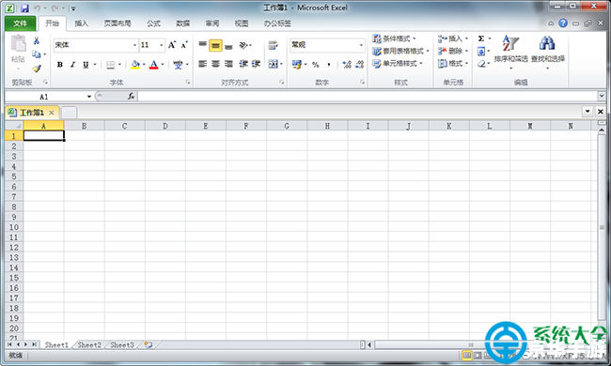Viewport: 611px width, 366px height.
Task: Toggle Bold formatting
Action: point(60,65)
